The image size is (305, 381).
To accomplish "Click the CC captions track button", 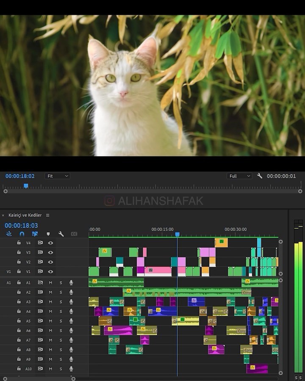I will point(74,234).
